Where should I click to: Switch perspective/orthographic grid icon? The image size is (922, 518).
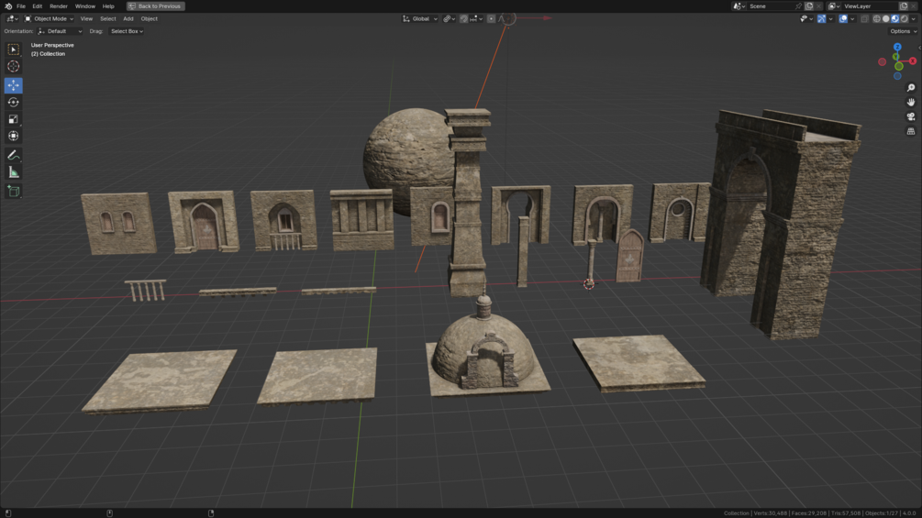911,131
